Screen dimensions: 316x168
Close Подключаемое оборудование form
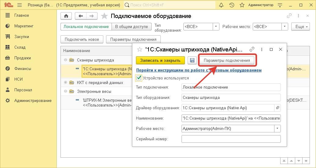click(307, 16)
